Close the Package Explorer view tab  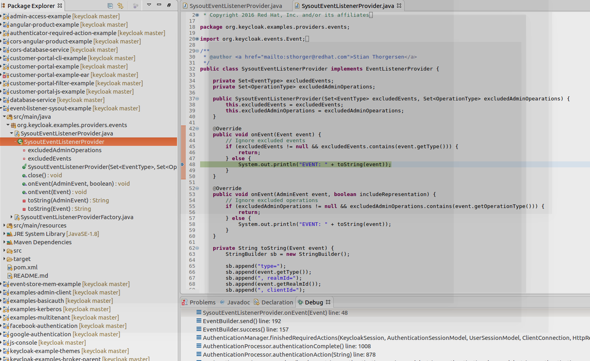pos(60,6)
